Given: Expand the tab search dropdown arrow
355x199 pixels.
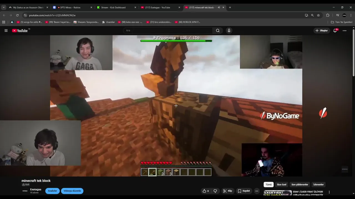Looking at the screenshot, I should click(x=4, y=7).
